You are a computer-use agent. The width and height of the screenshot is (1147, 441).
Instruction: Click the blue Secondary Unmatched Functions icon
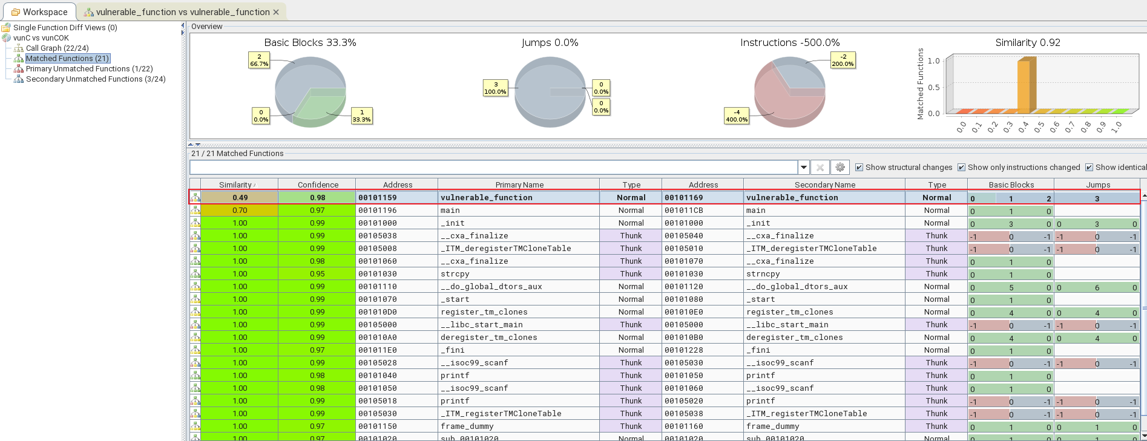pos(19,79)
